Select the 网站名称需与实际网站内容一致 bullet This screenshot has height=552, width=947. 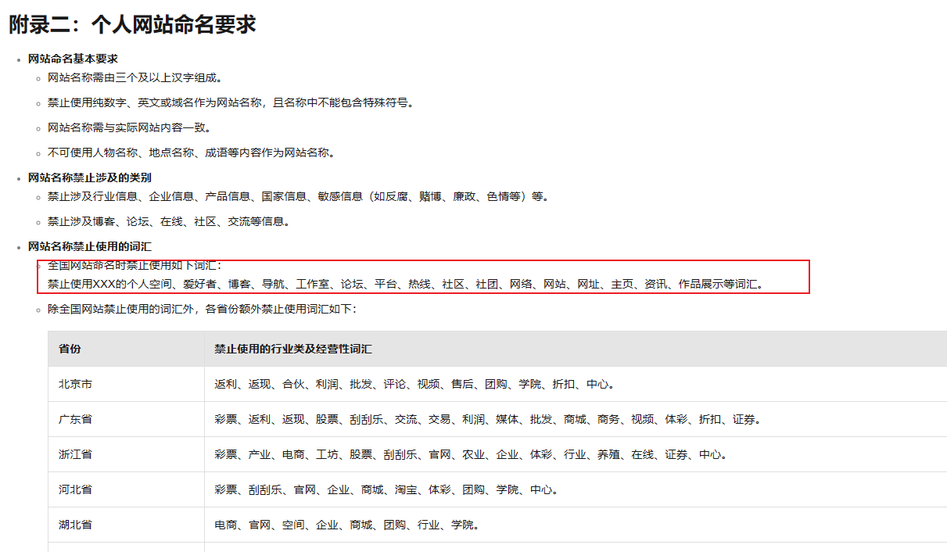pos(129,127)
